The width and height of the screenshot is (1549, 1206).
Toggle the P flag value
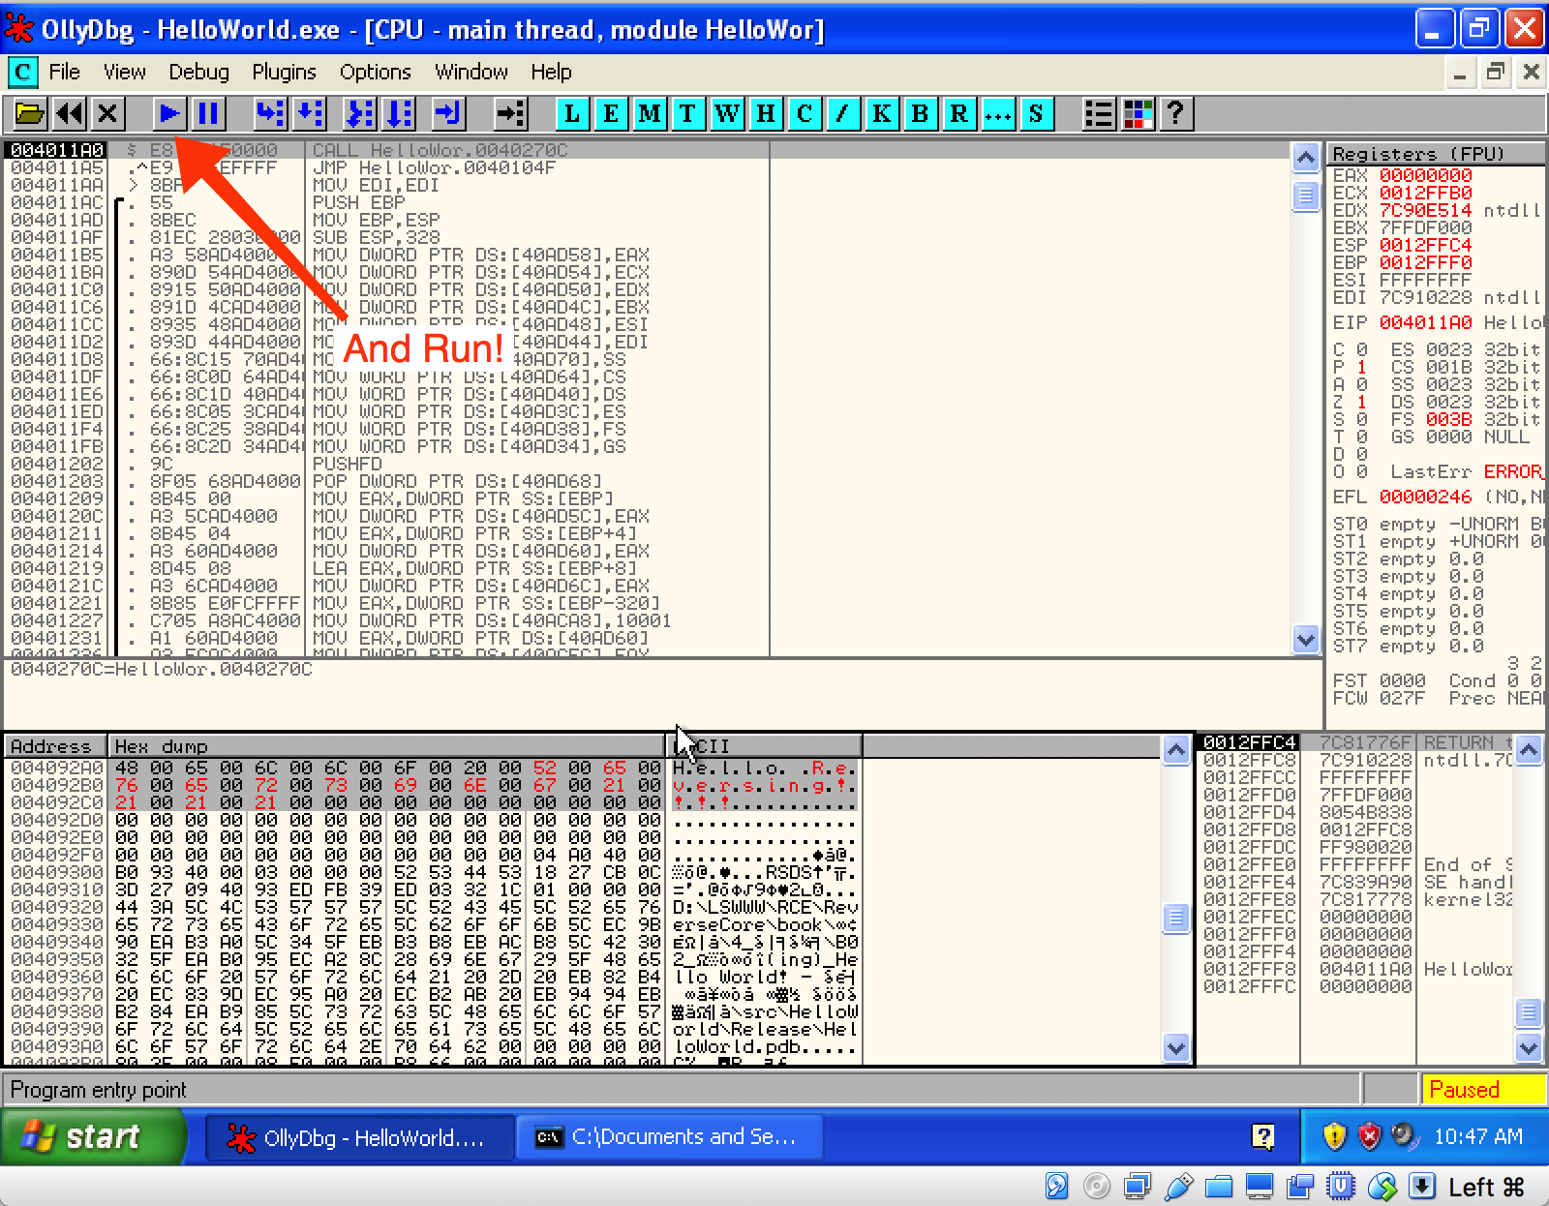[x=1361, y=367]
